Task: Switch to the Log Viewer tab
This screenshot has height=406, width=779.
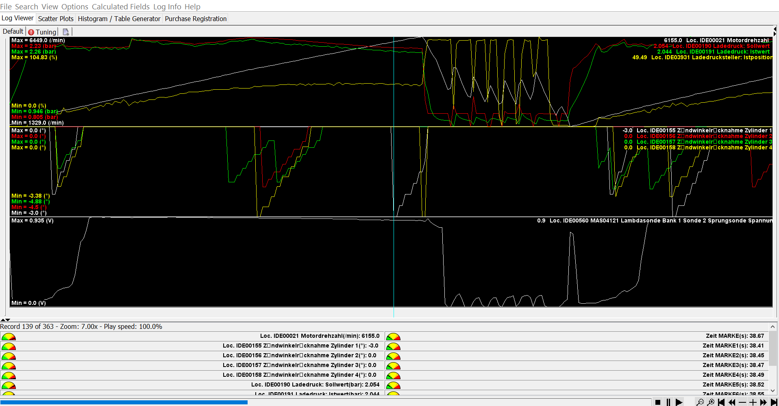Action: point(17,18)
